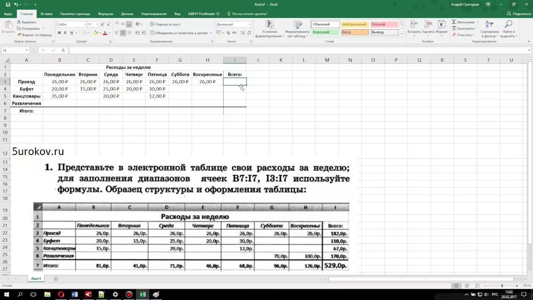Open the Файл tab

[x=8, y=14]
